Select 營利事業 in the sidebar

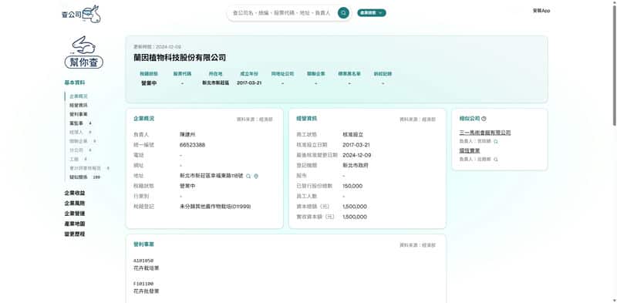click(x=79, y=115)
